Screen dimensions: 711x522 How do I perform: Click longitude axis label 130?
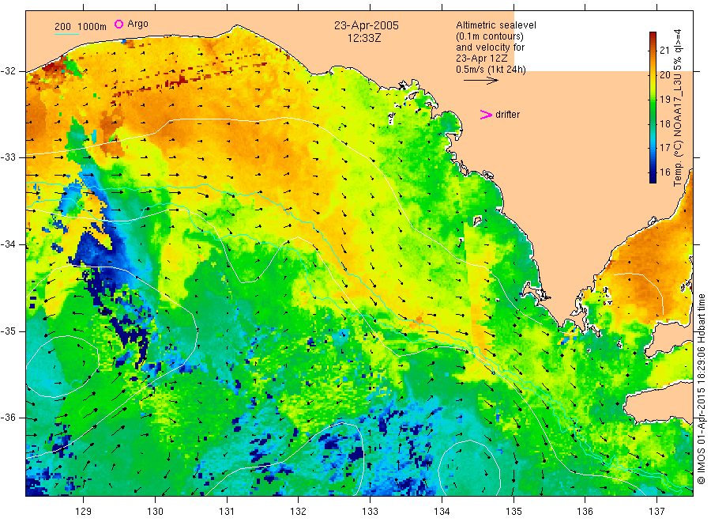coord(155,512)
